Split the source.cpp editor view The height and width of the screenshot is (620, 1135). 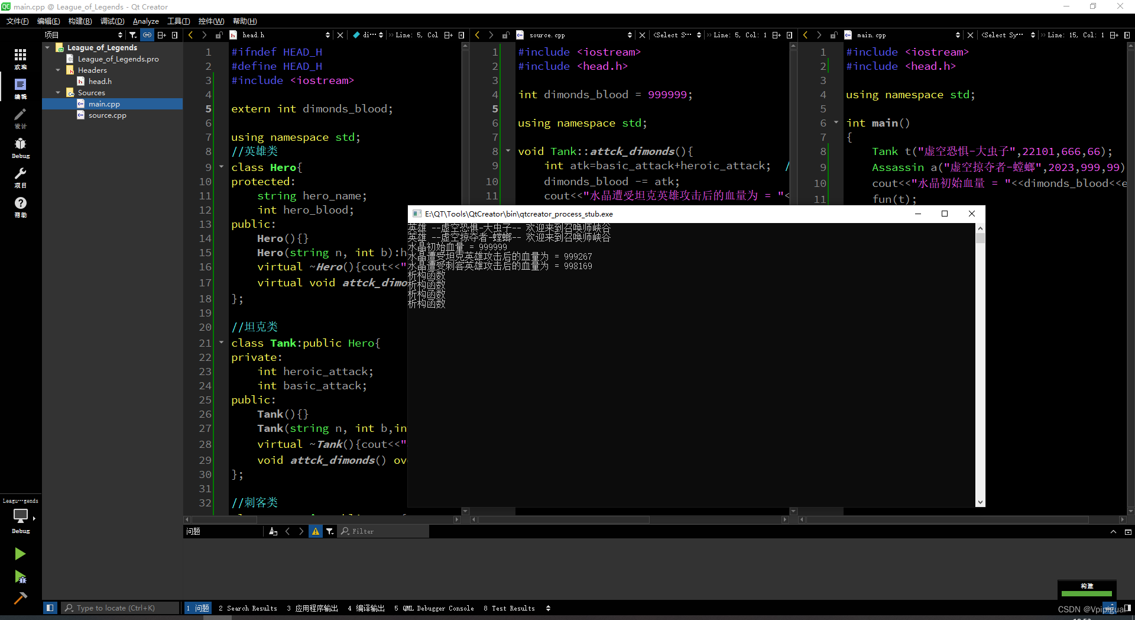tap(776, 35)
